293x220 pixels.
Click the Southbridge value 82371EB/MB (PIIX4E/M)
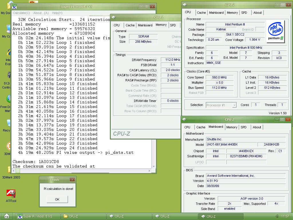click(246, 156)
